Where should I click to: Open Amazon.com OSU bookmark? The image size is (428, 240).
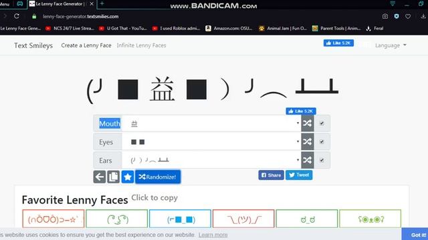229,28
